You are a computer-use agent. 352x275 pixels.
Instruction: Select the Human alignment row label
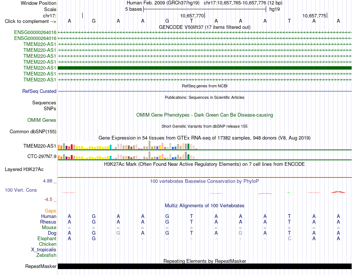tap(49, 216)
